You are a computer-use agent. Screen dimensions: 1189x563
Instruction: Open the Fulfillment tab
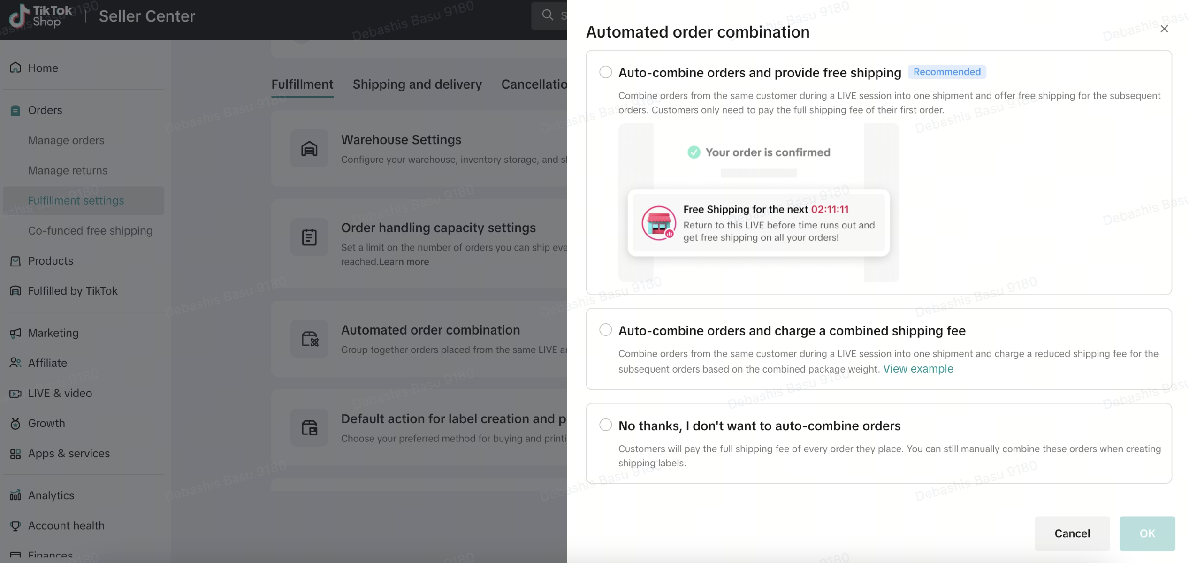click(x=302, y=84)
